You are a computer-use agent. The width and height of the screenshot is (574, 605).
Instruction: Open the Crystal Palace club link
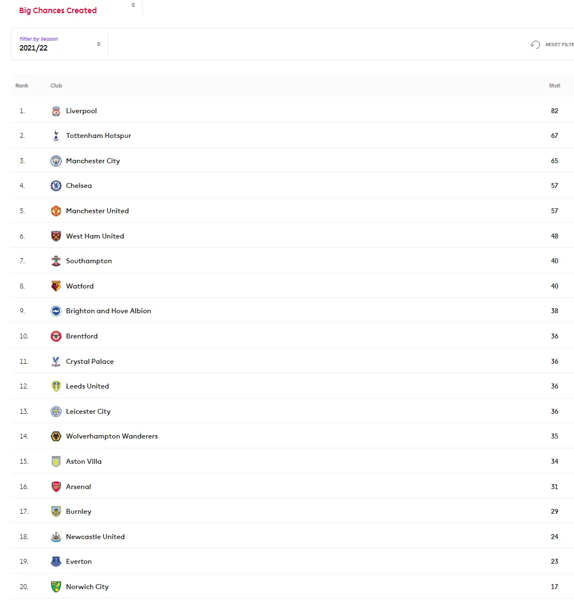click(90, 362)
